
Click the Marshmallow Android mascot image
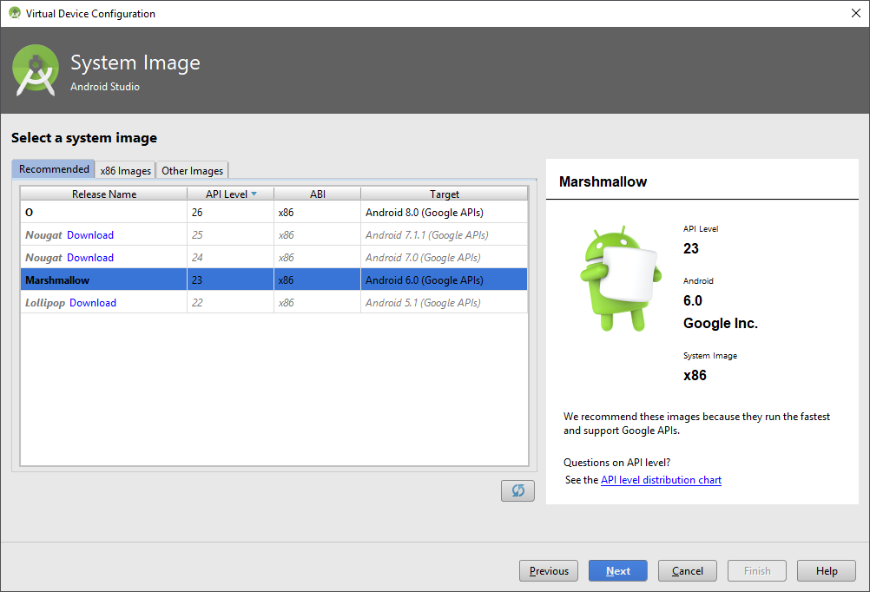click(620, 279)
